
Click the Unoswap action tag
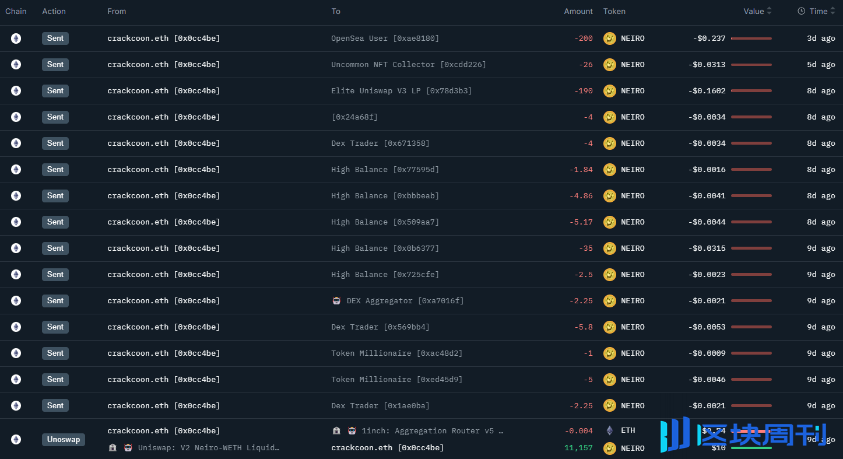(64, 439)
